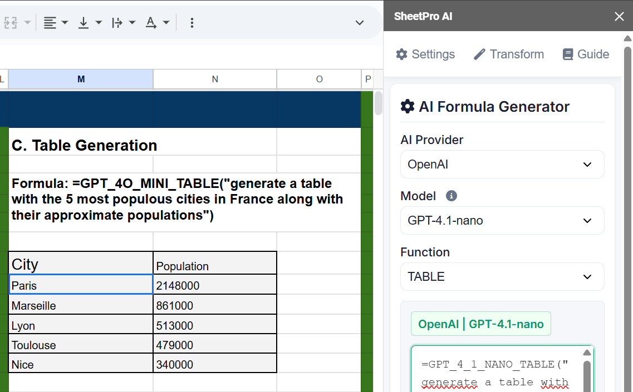The image size is (633, 392).
Task: Expand vertical align options arrow
Action: (x=99, y=23)
